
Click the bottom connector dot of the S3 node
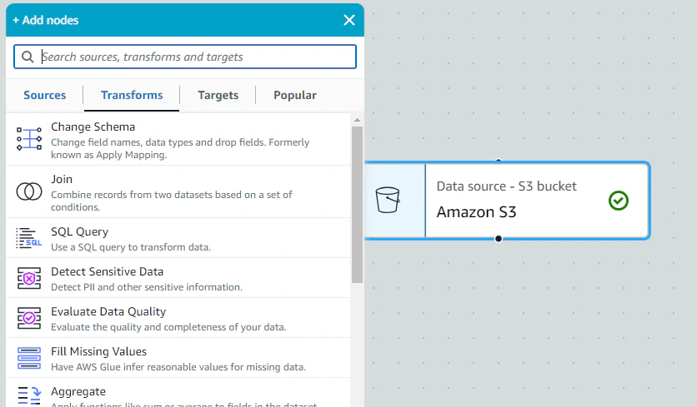(x=499, y=239)
